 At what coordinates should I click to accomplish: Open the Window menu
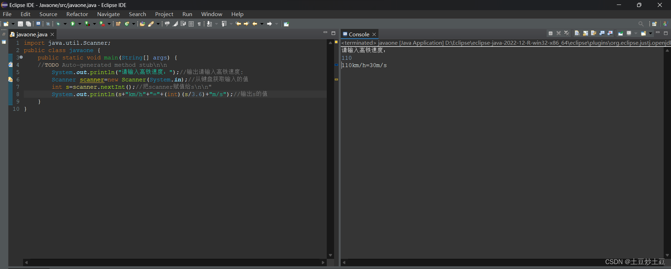tap(212, 14)
